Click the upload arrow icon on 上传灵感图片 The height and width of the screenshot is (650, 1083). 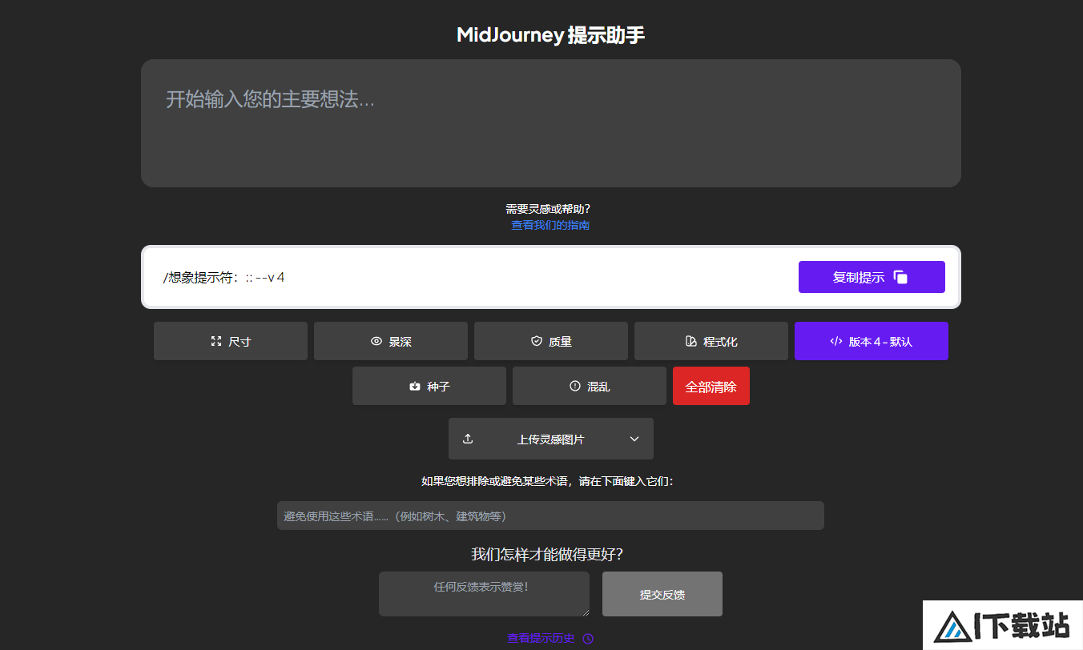[x=468, y=439]
